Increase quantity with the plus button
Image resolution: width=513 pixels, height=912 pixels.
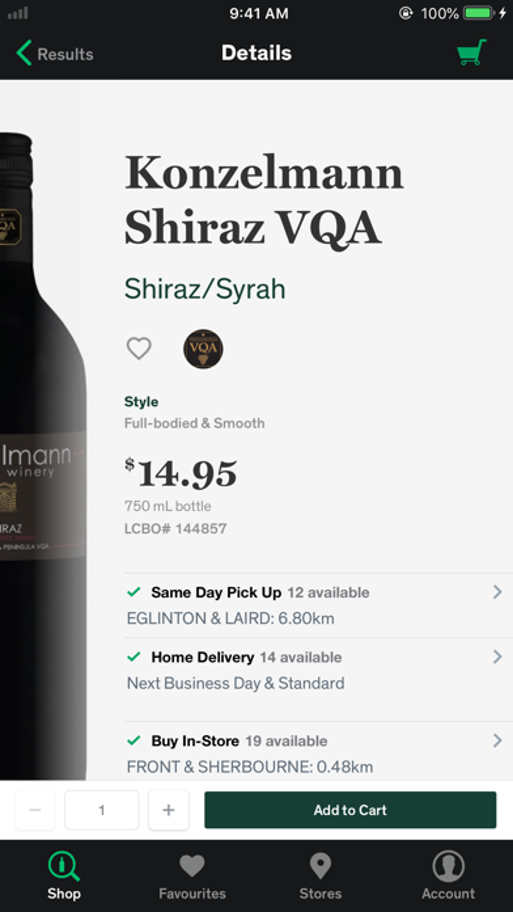(x=168, y=810)
